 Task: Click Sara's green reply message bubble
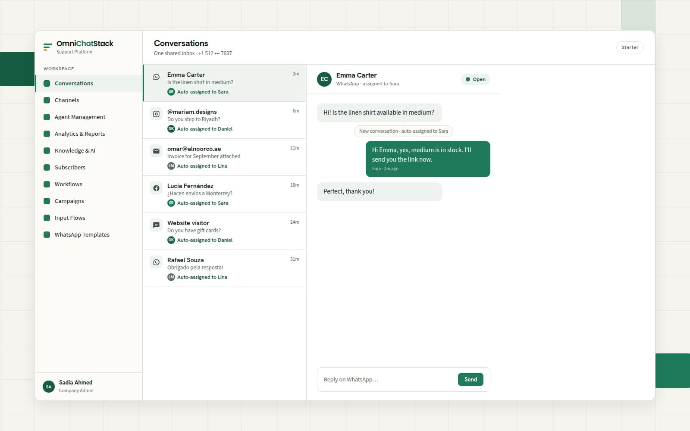428,159
